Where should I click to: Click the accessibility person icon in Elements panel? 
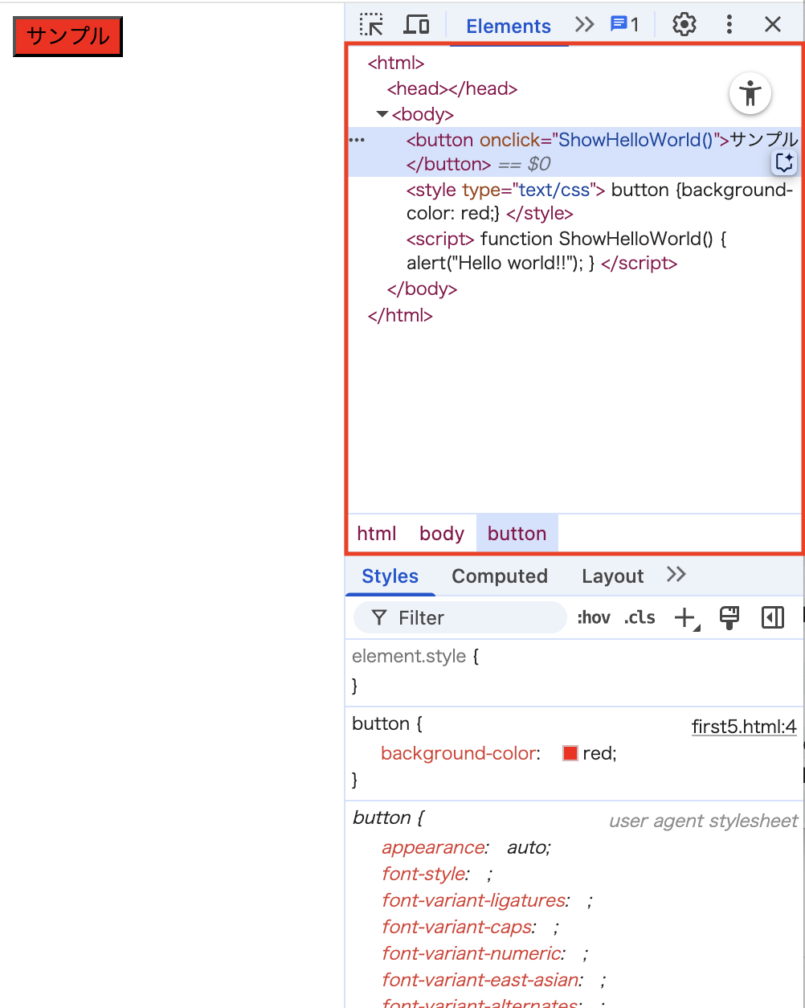750,93
